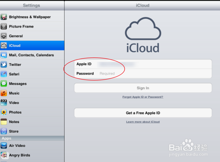Open Notes settings row
Screen dimensions: 220x162
coord(32,122)
